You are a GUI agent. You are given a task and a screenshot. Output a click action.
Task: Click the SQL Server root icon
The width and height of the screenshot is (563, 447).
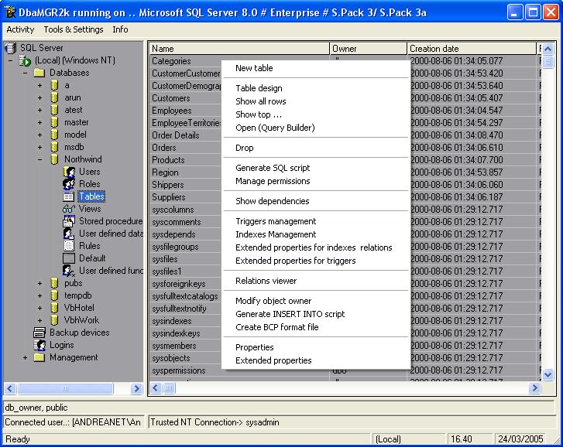[x=10, y=48]
